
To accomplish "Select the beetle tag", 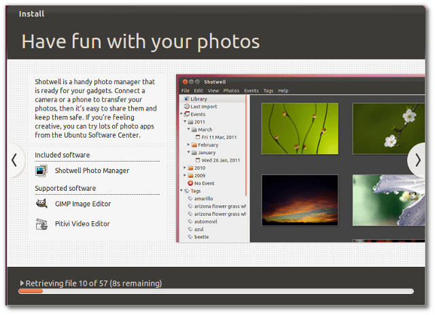I will [x=201, y=237].
